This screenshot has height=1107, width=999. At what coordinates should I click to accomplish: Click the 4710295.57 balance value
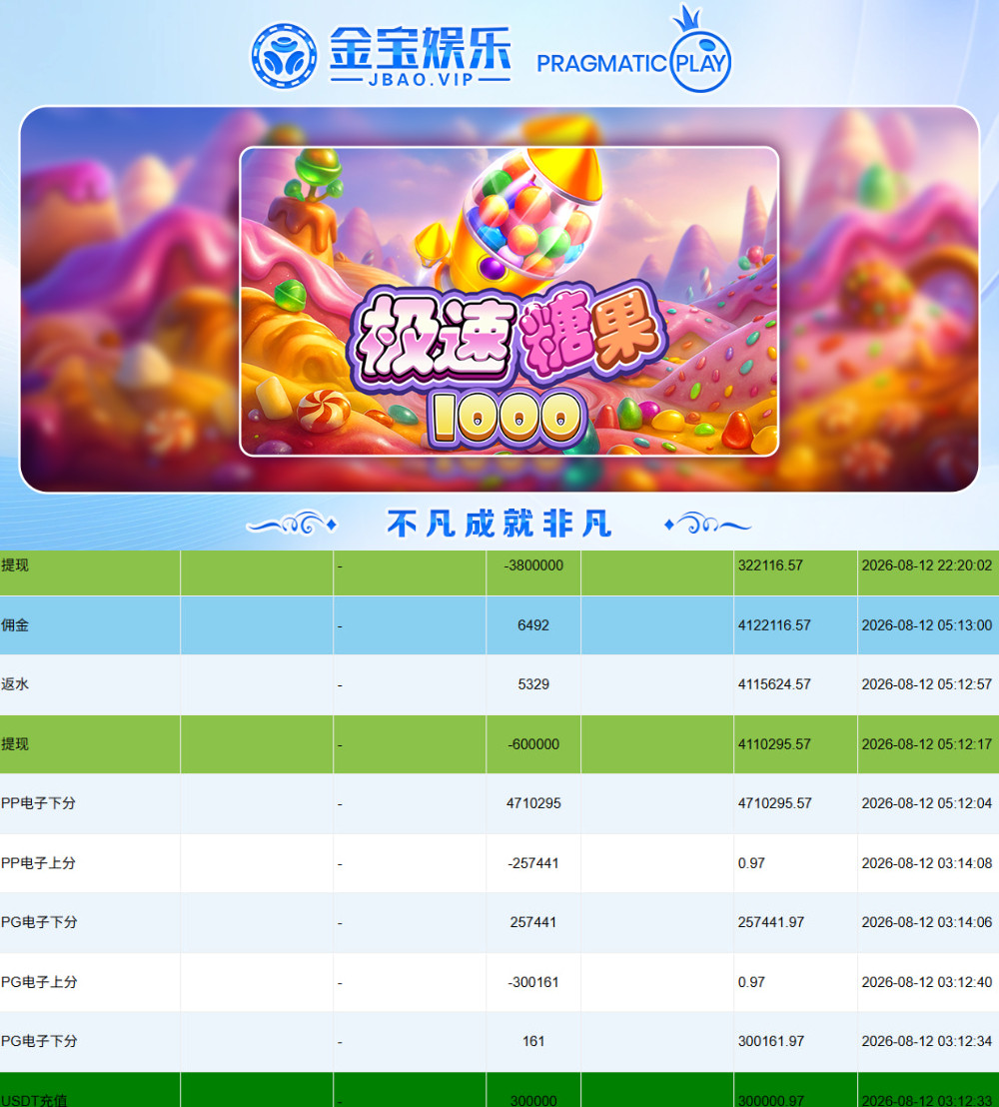(x=774, y=804)
